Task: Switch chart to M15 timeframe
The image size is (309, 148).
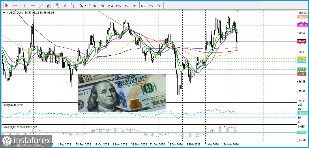Action: pyautogui.click(x=110, y=5)
